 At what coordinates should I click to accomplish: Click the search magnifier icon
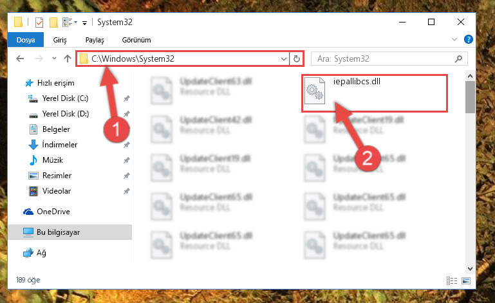point(458,59)
